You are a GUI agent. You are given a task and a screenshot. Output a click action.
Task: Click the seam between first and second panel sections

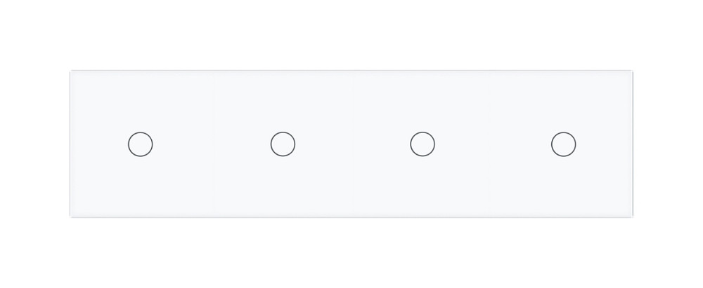coord(214,144)
